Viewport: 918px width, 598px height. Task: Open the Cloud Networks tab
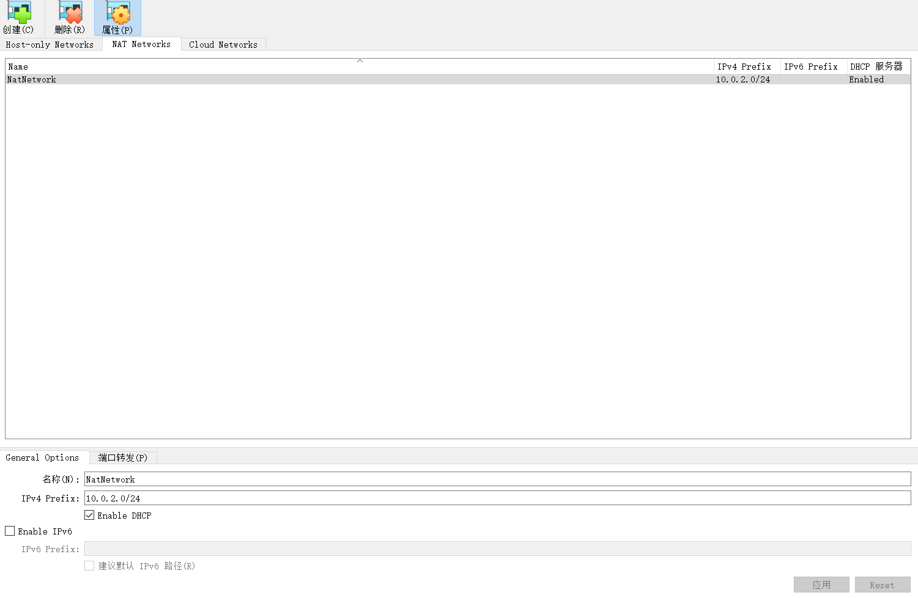[x=223, y=45]
